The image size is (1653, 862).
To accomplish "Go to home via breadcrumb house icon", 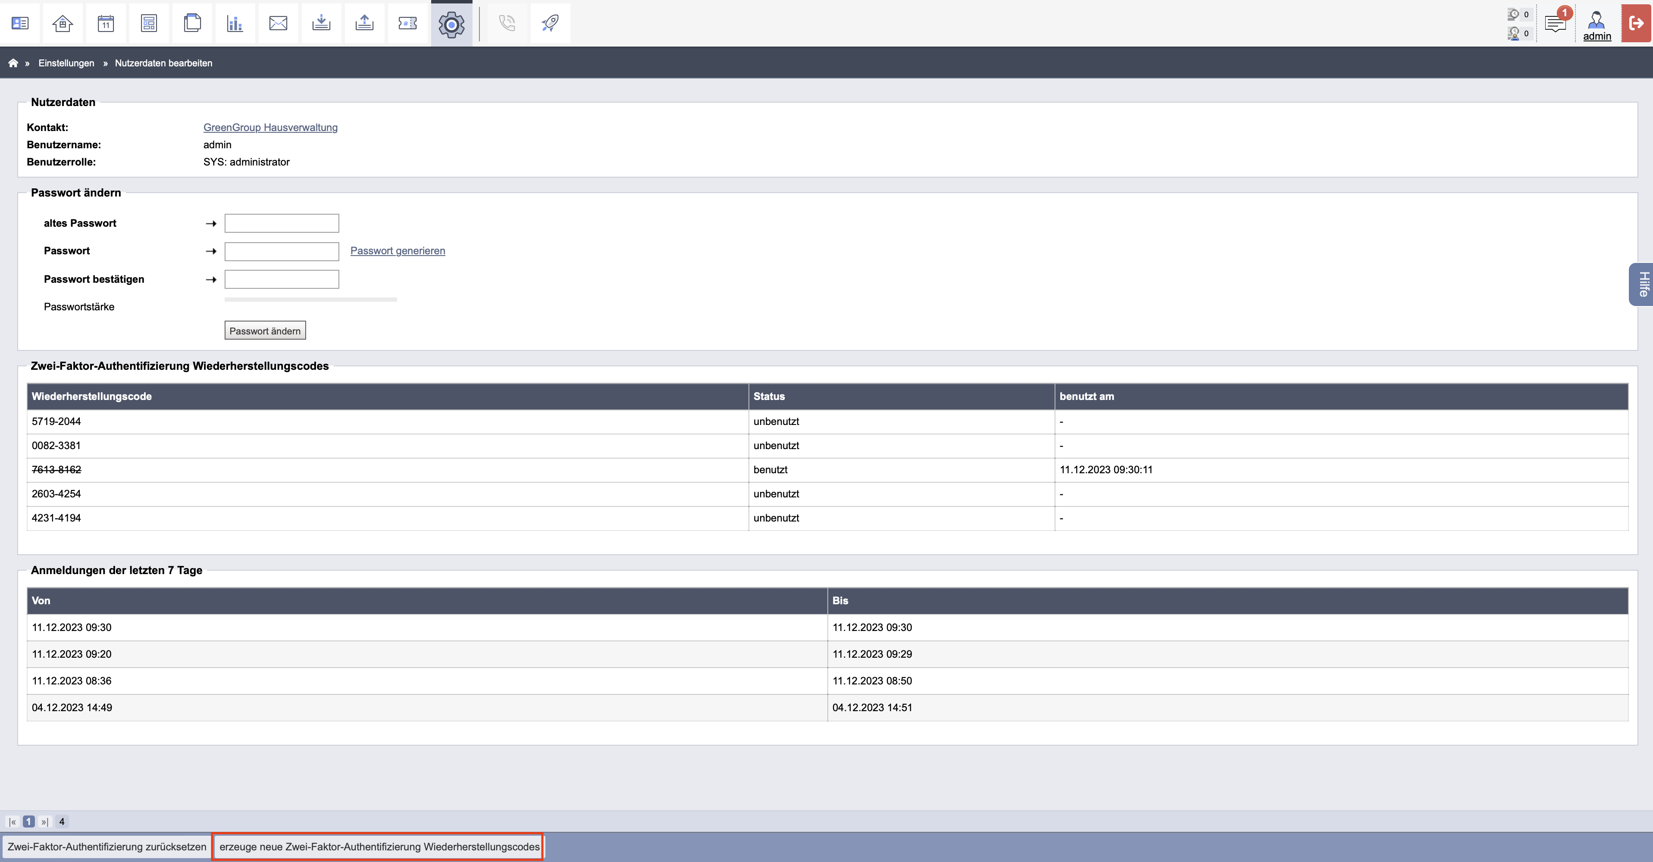I will click(13, 63).
